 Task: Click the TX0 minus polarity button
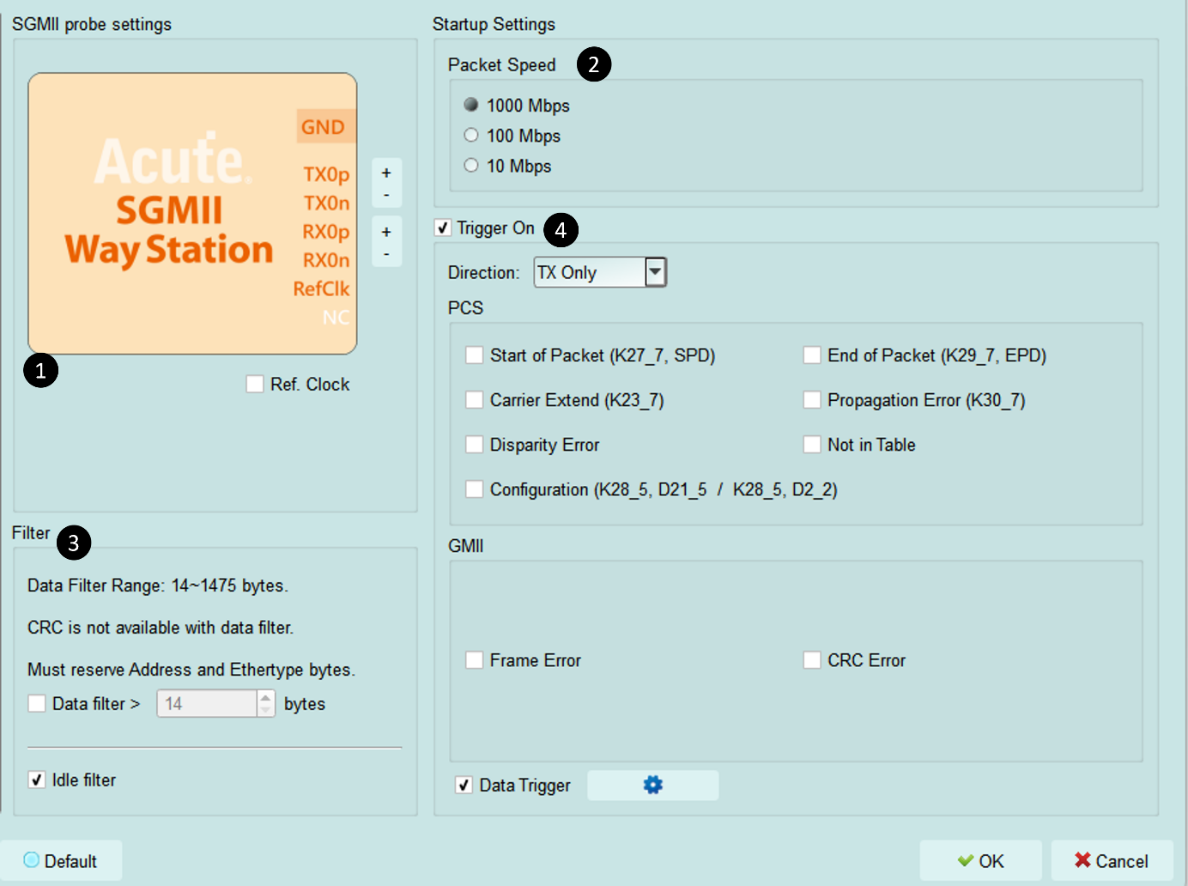point(386,195)
